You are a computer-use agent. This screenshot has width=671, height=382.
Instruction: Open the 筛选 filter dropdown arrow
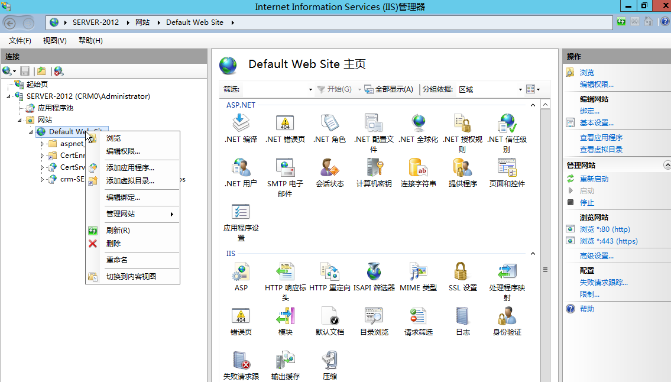311,89
